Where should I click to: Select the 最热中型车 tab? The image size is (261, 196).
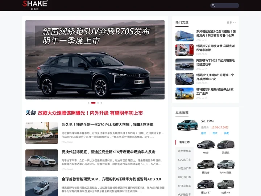(x=185, y=151)
